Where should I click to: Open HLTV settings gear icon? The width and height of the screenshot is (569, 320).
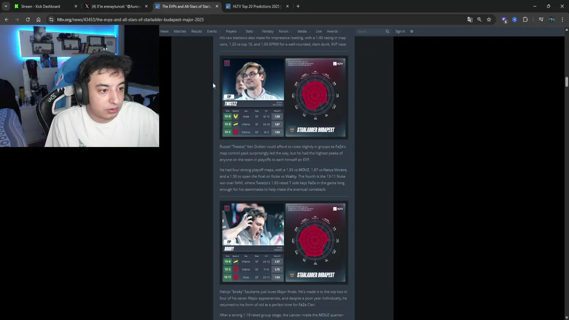coord(412,32)
